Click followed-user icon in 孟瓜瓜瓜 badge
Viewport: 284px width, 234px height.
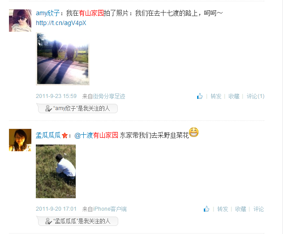click(48, 221)
